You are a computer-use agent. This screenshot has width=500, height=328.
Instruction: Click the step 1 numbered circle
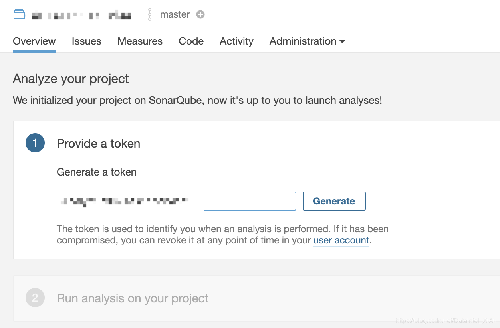(35, 143)
